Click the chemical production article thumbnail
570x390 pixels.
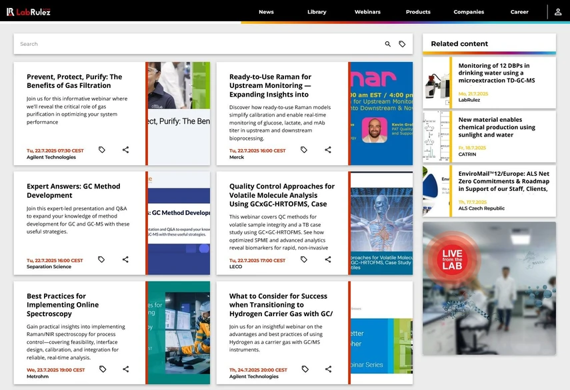pyautogui.click(x=436, y=137)
